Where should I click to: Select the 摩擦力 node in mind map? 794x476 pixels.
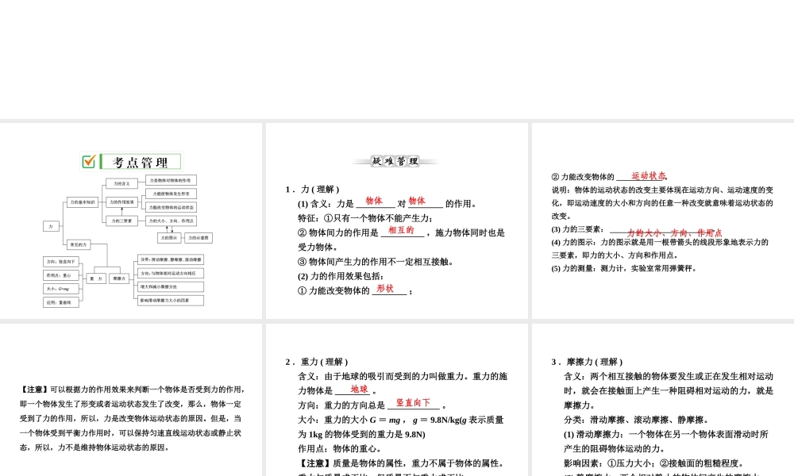(119, 278)
